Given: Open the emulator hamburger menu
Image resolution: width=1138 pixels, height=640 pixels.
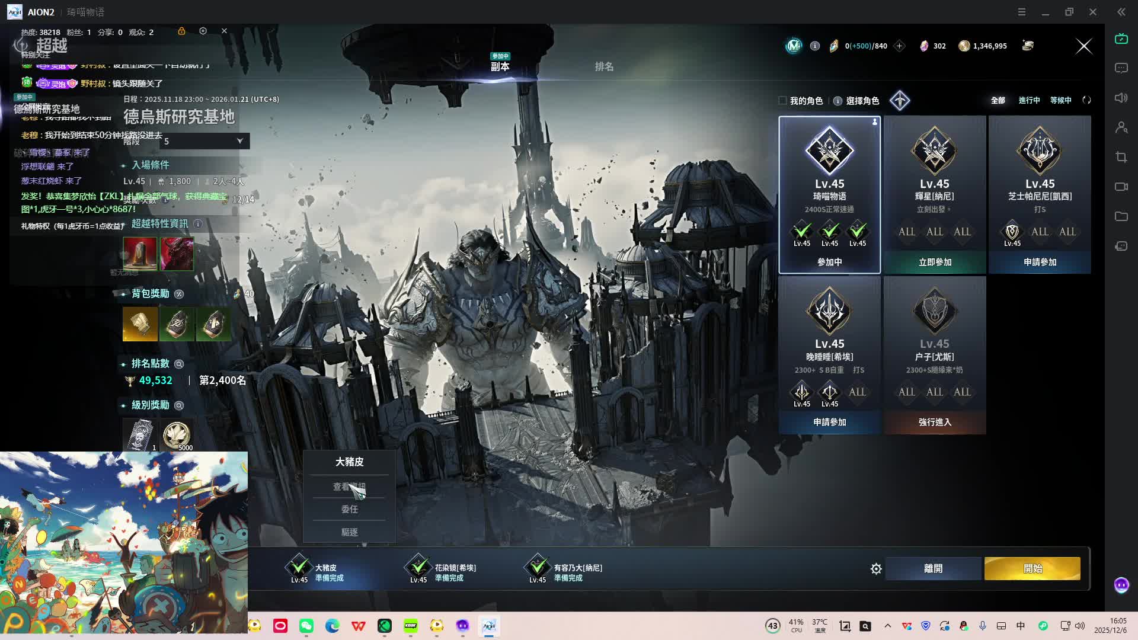Looking at the screenshot, I should click(x=1022, y=12).
